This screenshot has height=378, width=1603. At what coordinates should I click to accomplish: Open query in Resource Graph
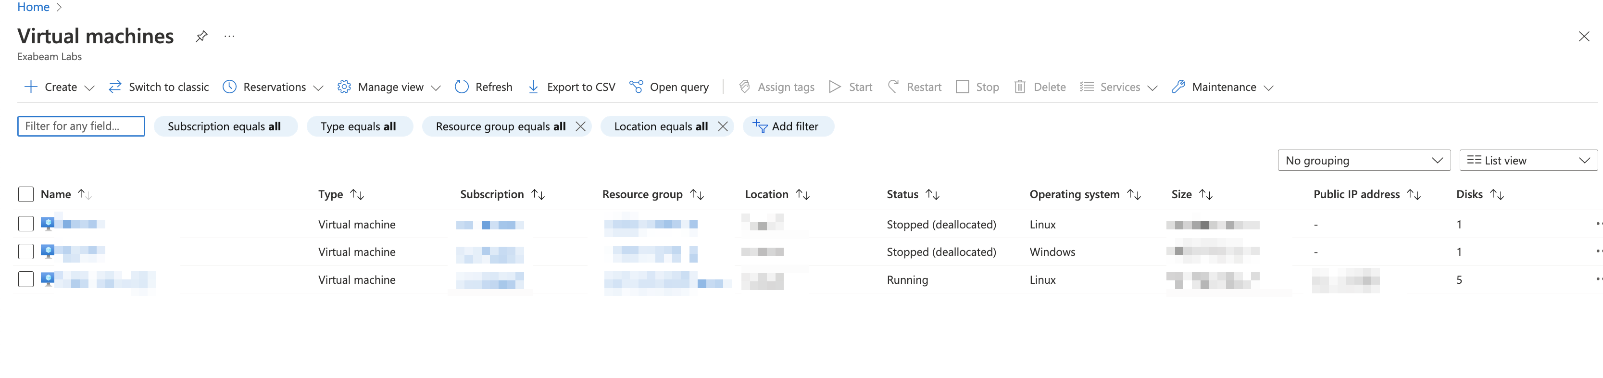point(669,87)
